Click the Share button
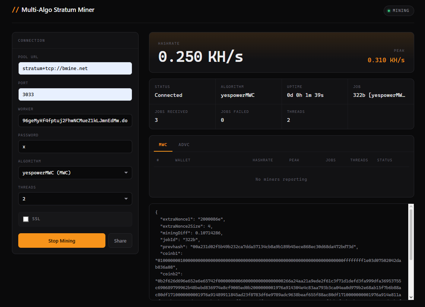This screenshot has height=307, width=425. 120,241
